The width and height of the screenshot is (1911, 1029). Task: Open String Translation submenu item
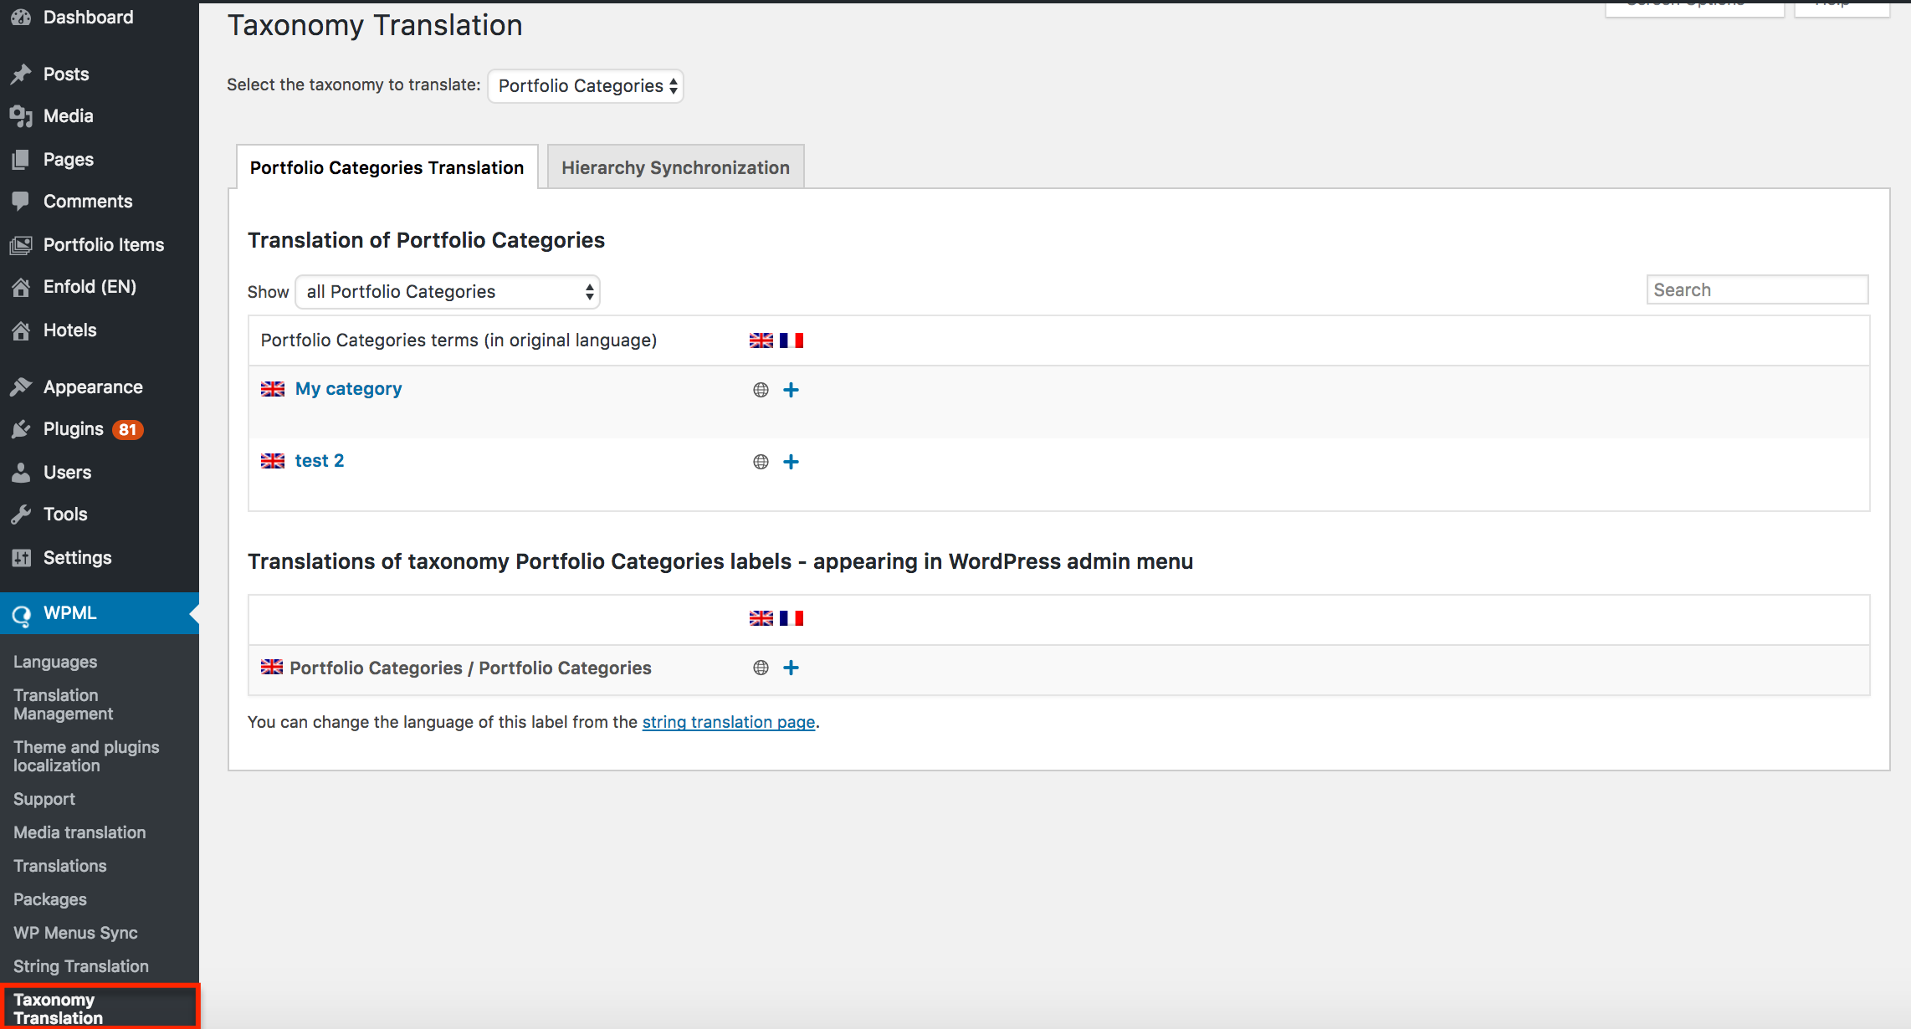81,966
